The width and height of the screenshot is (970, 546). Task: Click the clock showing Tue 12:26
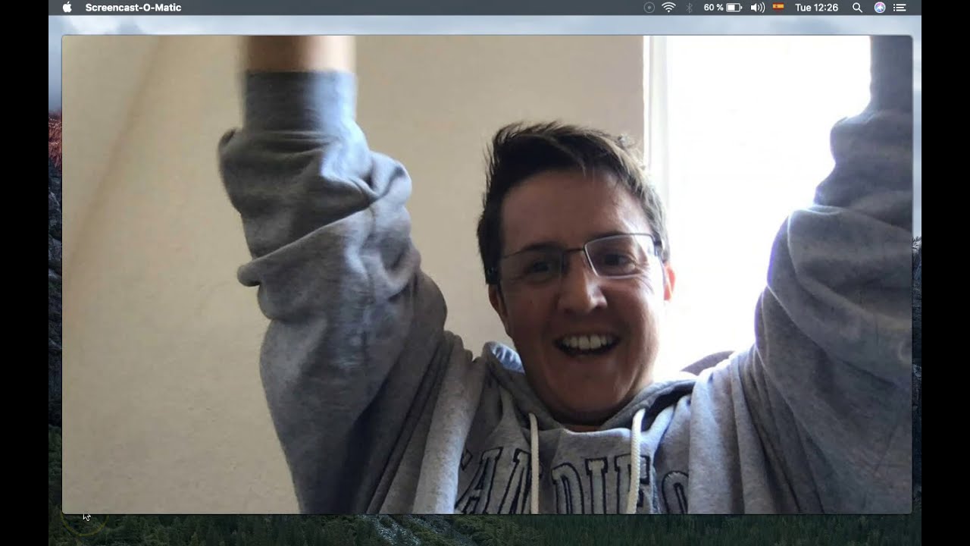(x=816, y=8)
